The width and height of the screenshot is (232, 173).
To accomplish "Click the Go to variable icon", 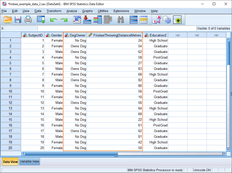I will coord(87,20).
